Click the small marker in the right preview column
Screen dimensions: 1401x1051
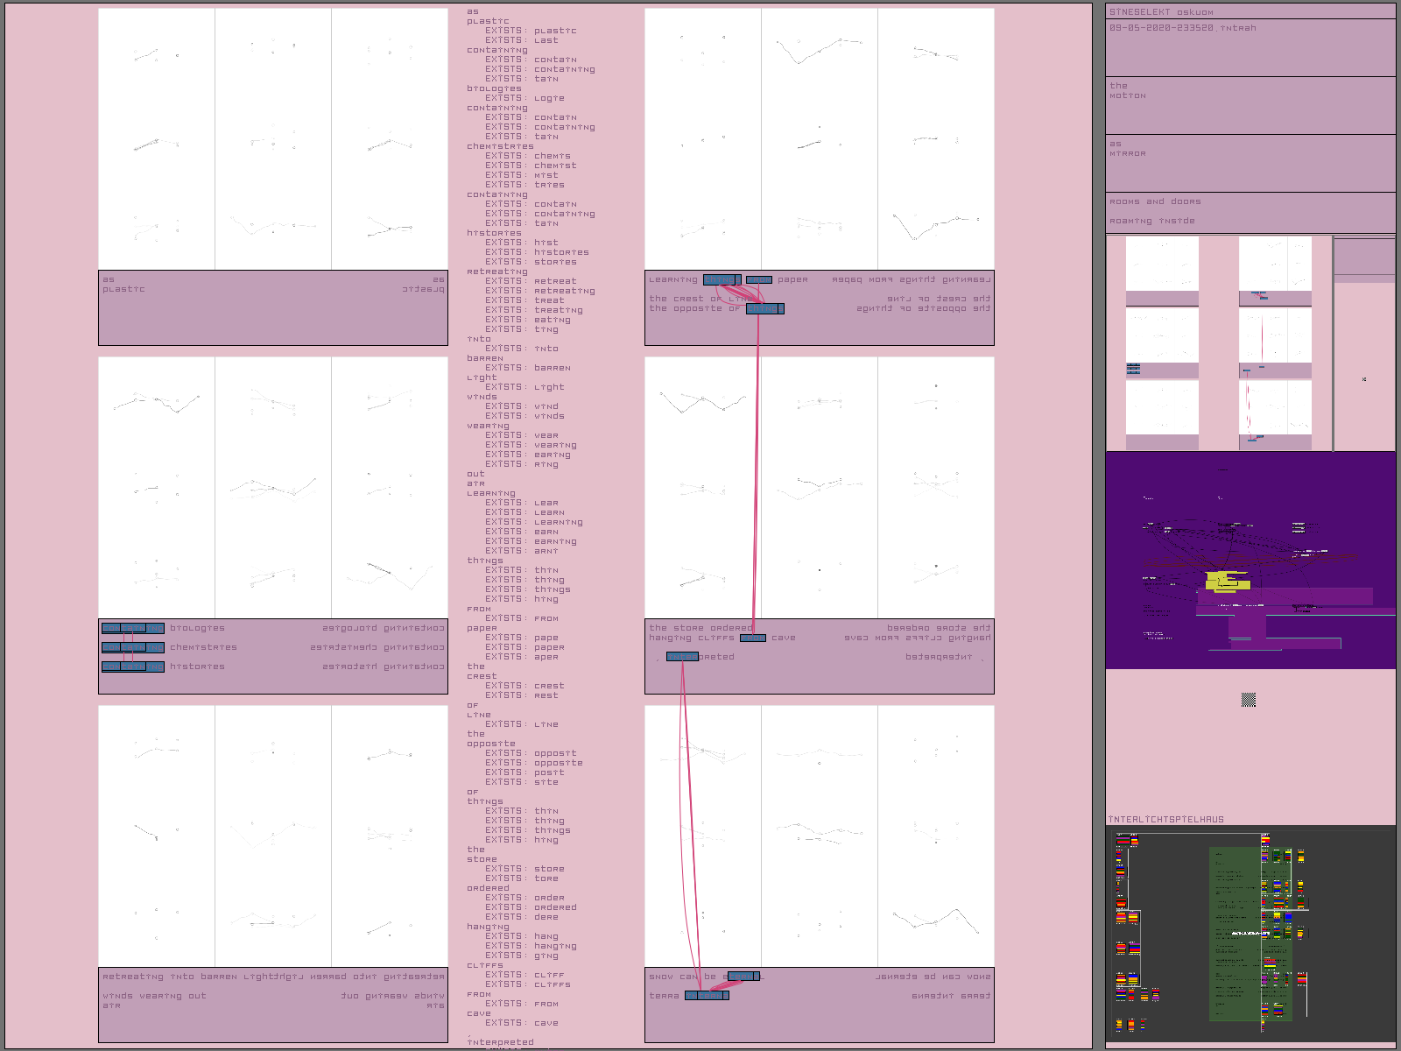(1364, 379)
